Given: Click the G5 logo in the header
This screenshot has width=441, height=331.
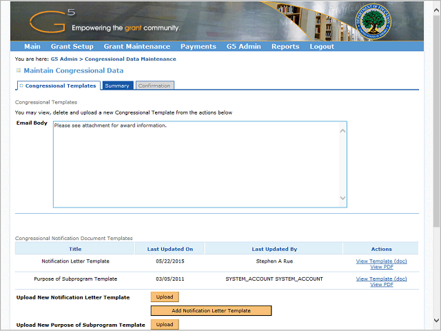Looking at the screenshot, I should pyautogui.click(x=52, y=21).
